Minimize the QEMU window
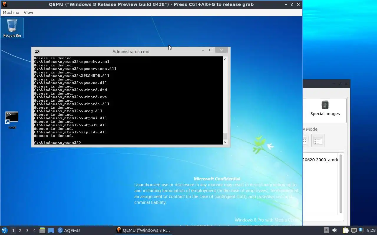377x235 pixels. tap(286, 4)
